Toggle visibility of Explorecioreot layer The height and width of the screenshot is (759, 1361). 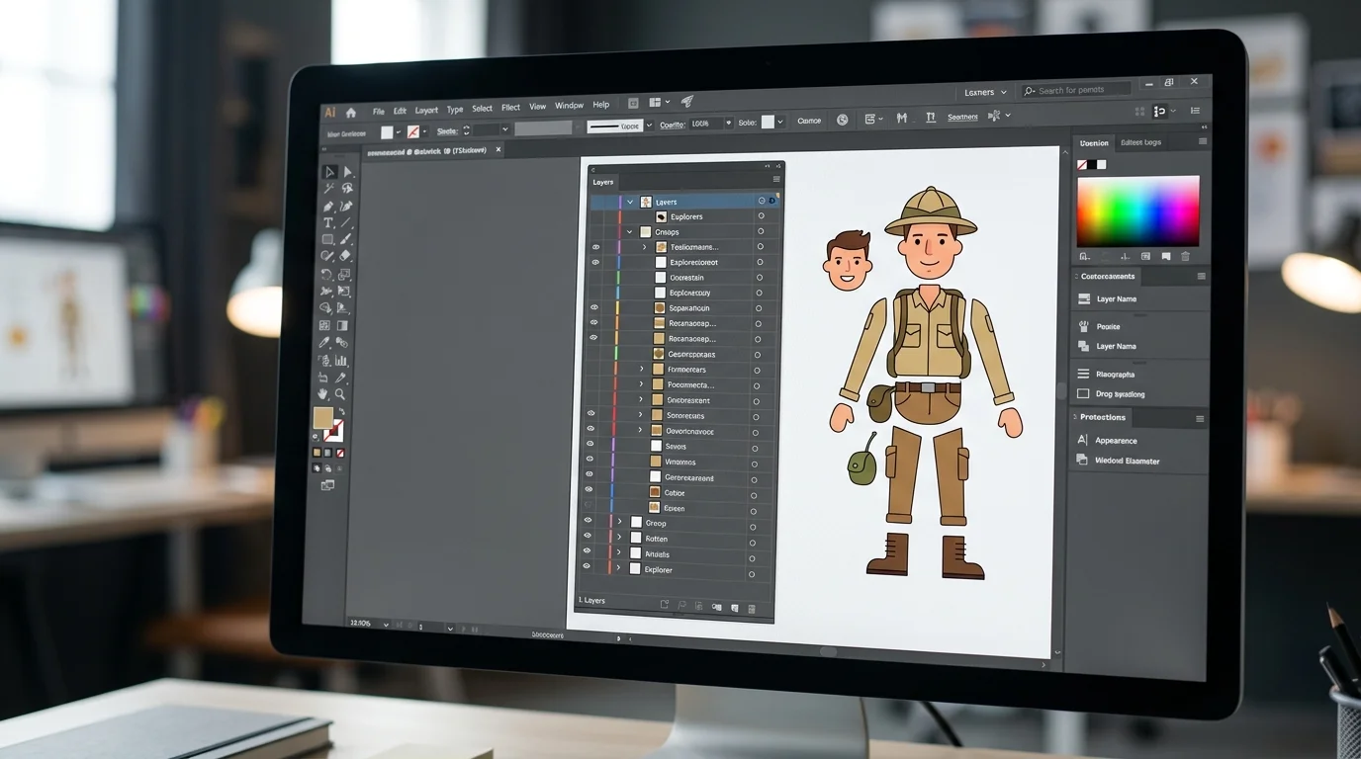[x=595, y=262]
